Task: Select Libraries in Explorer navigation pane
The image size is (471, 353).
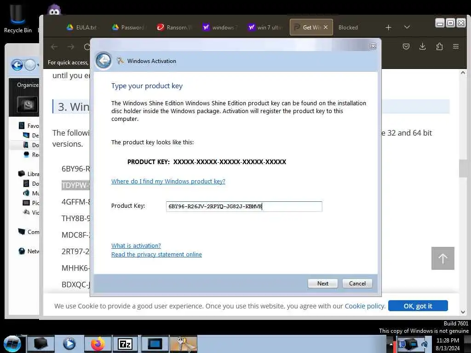Action: pyautogui.click(x=29, y=174)
